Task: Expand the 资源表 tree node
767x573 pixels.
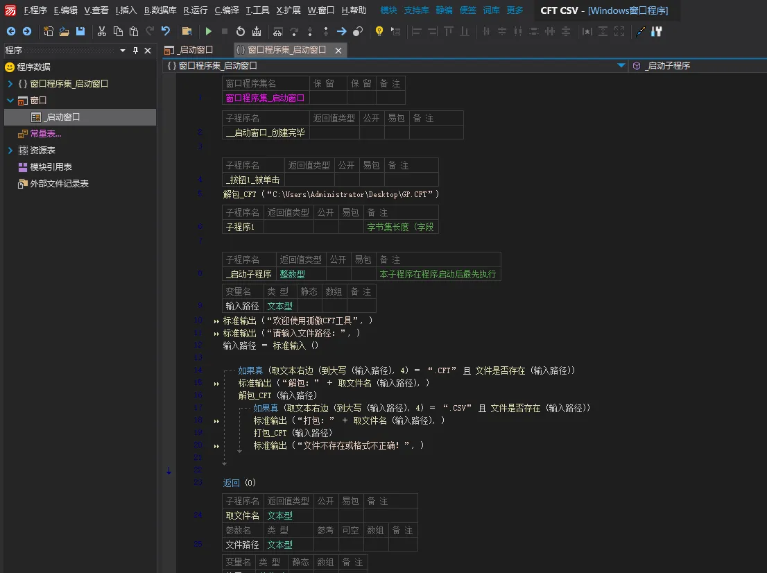Action: coord(10,151)
